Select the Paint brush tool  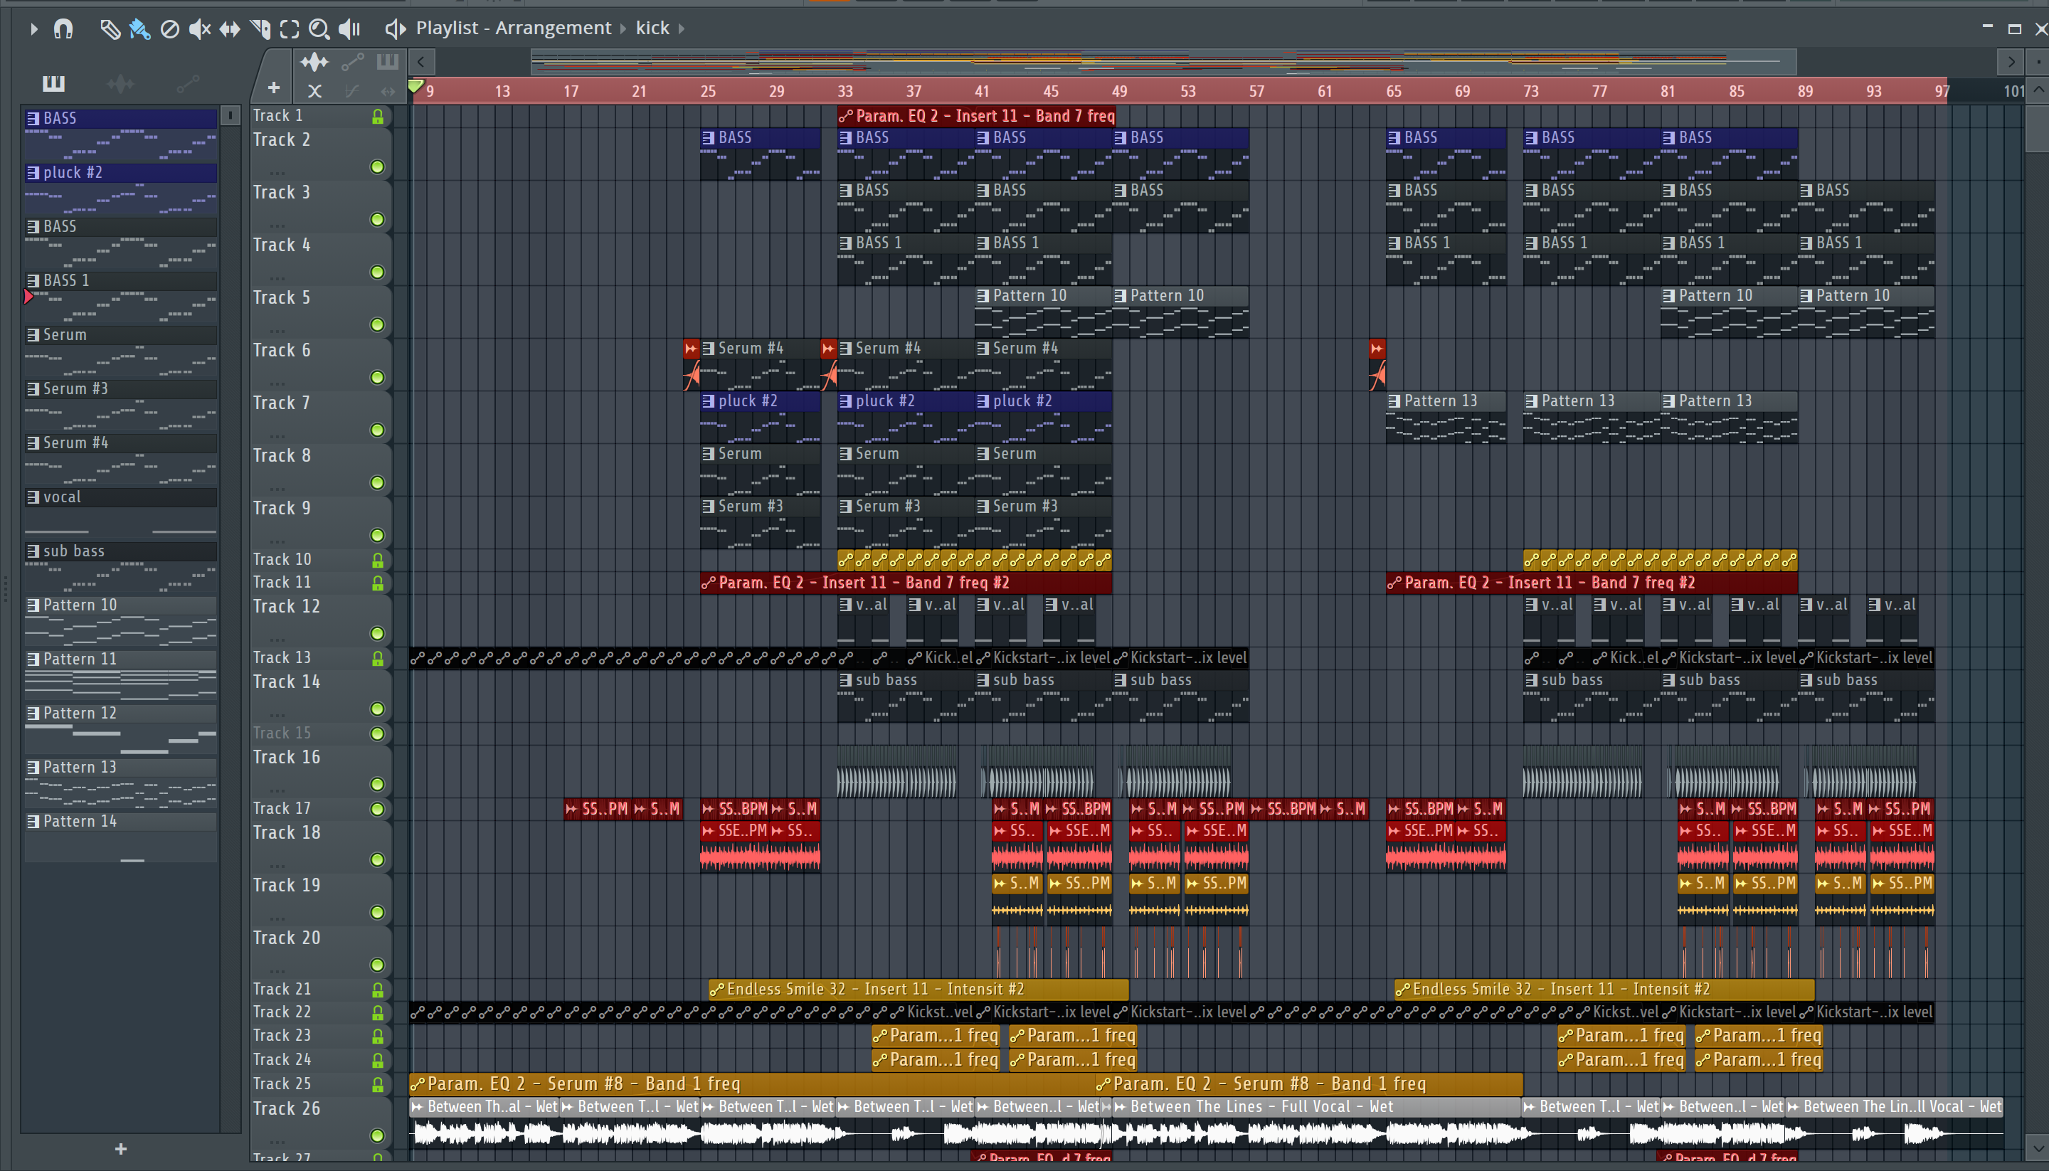tap(140, 30)
